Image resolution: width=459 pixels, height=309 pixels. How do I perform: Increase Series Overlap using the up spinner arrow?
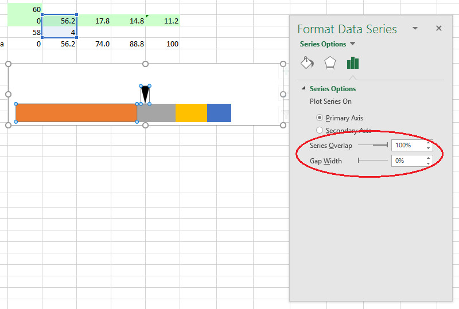(x=429, y=143)
